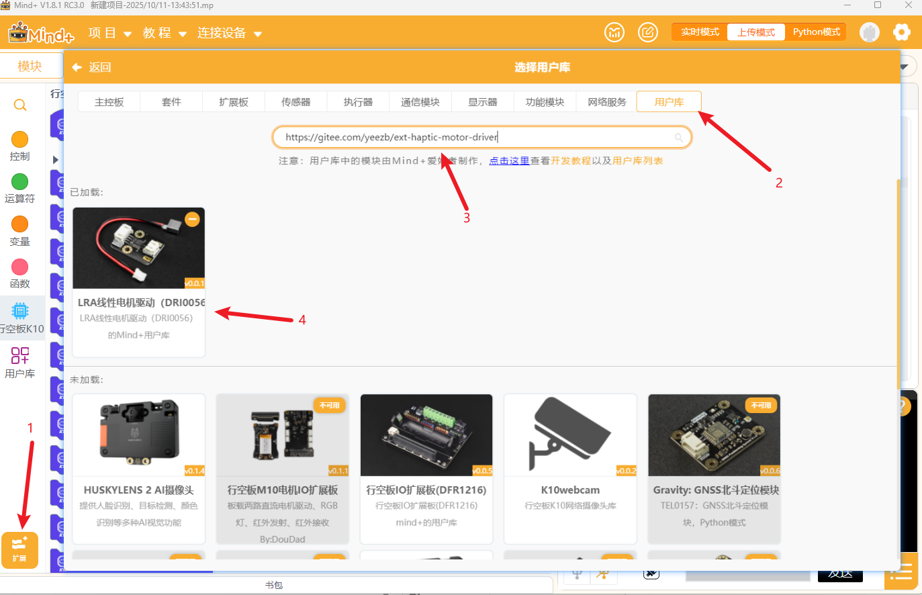922x595 pixels.
Task: Open the 点击这里 link
Action: (x=509, y=161)
